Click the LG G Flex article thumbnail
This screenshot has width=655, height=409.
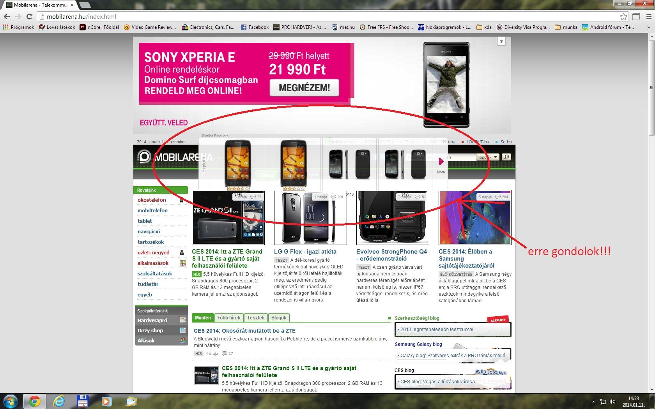pos(310,218)
